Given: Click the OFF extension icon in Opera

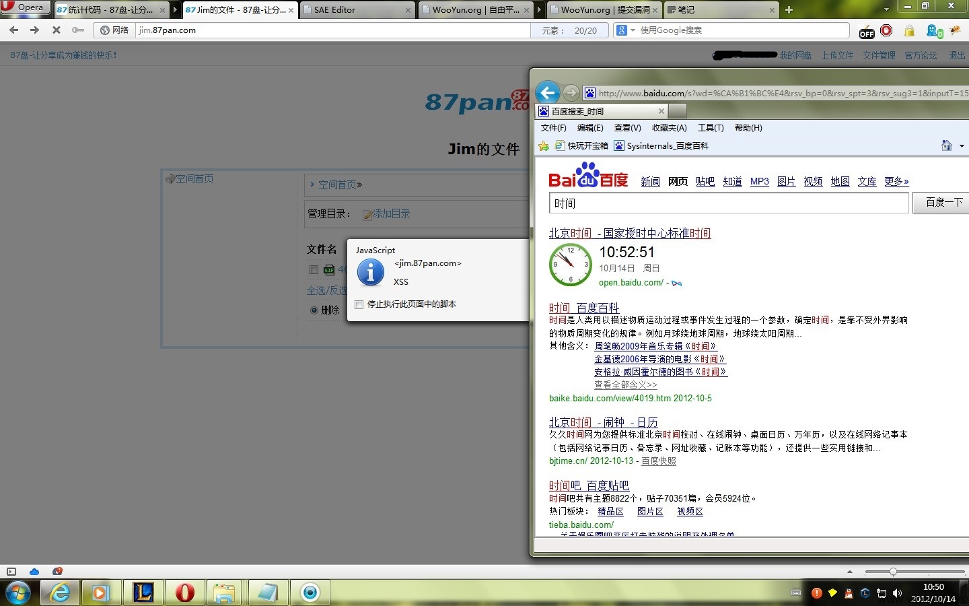Looking at the screenshot, I should point(867,31).
